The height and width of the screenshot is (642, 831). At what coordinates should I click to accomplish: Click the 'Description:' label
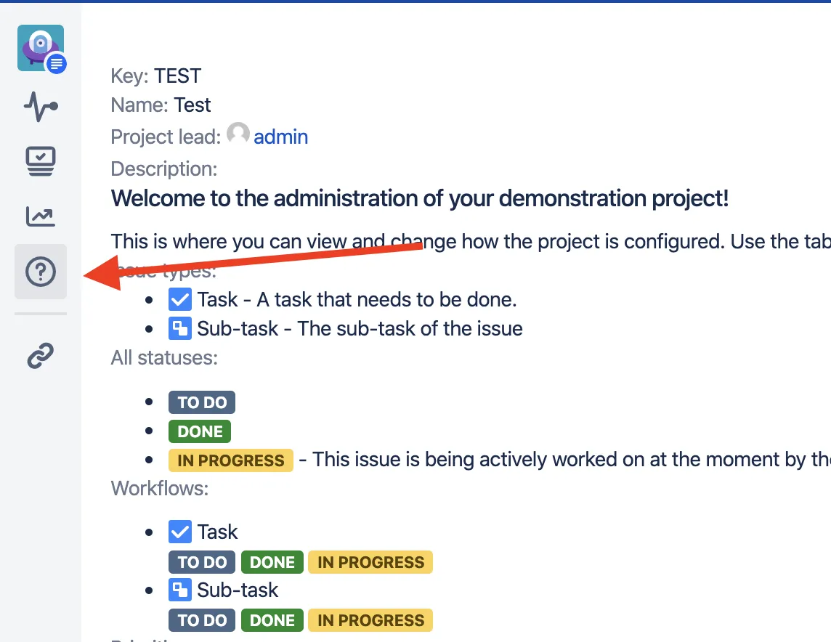(163, 169)
